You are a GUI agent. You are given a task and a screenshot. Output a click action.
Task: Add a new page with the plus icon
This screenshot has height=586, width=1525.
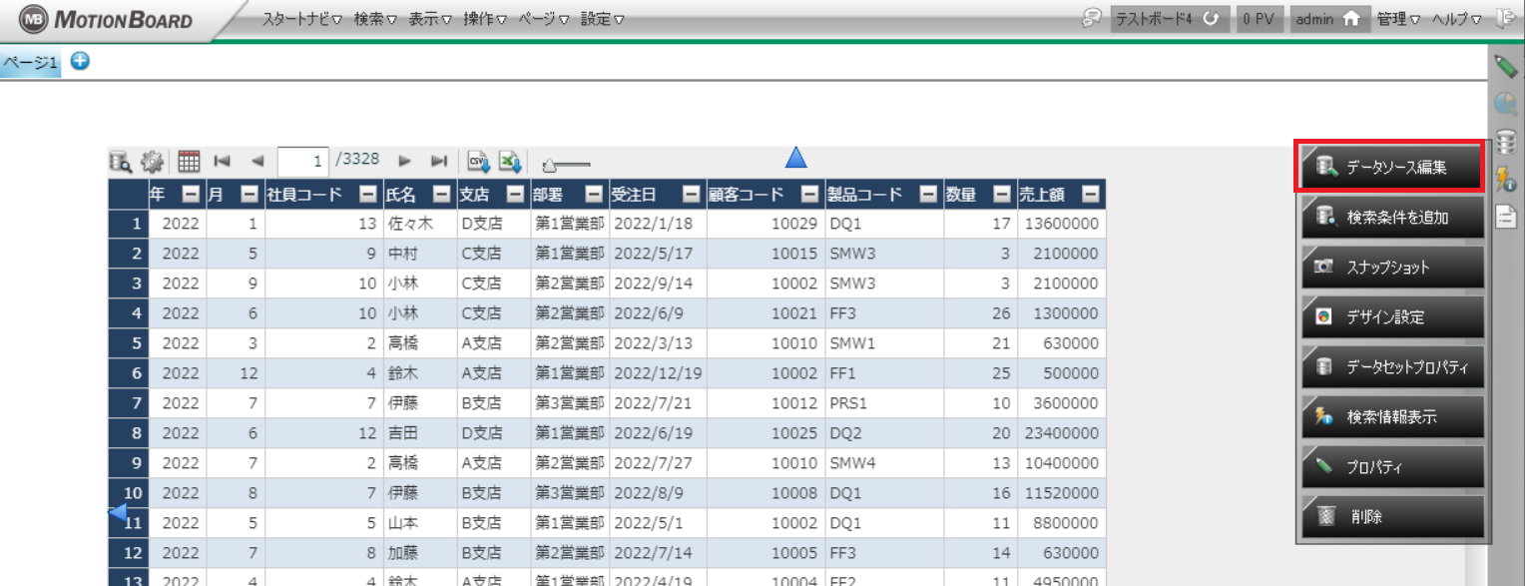[x=80, y=62]
